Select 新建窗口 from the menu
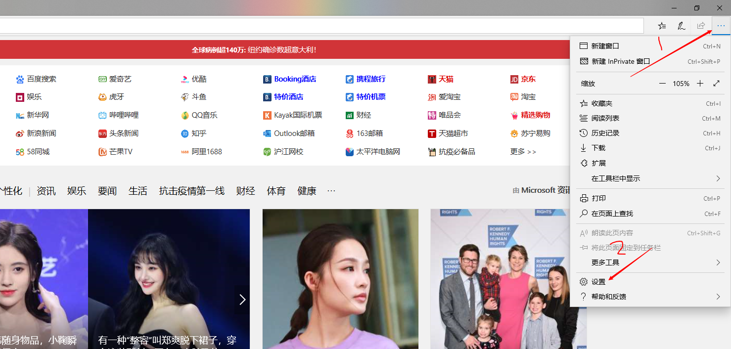Image resolution: width=731 pixels, height=349 pixels. [x=650, y=46]
